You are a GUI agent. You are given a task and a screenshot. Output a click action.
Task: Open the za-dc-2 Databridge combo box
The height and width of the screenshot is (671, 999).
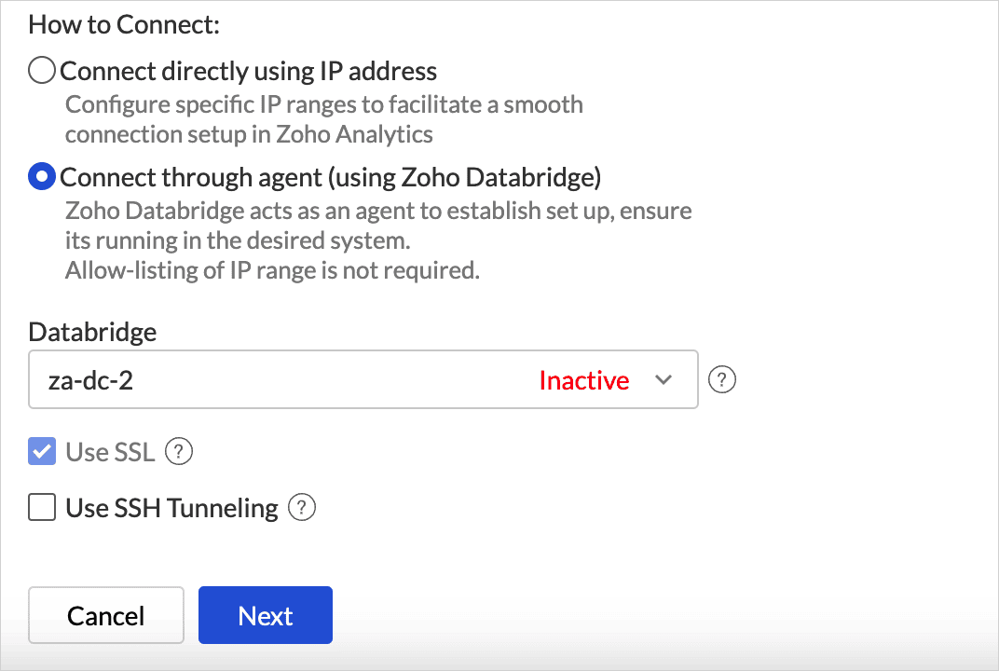280,380
